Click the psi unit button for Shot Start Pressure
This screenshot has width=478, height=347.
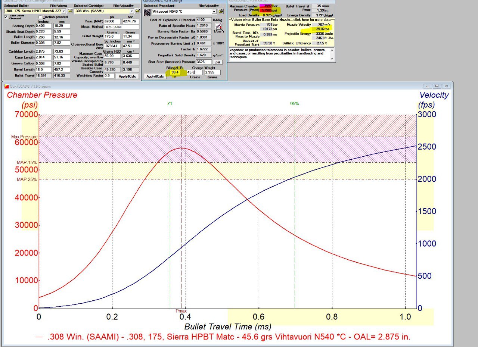point(217,62)
